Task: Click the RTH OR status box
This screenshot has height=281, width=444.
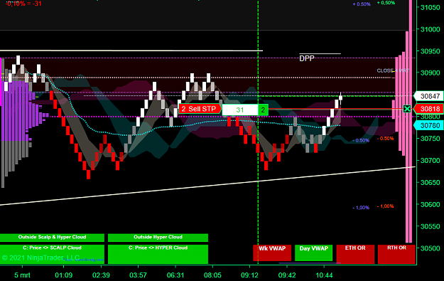Action: [x=396, y=254]
